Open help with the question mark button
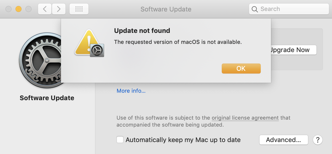Screen dimensions: 332x154 317,140
